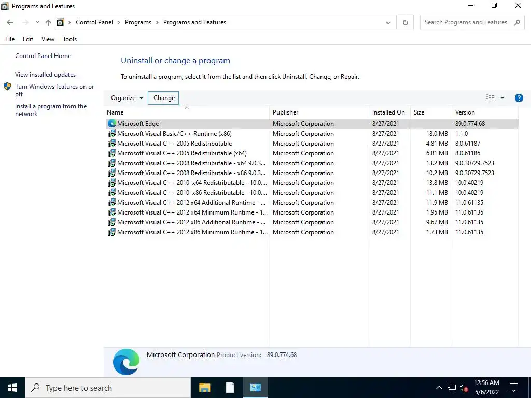Screen dimensions: 531x398
Task: Click the muted volume tray icon
Action: [x=464, y=388]
